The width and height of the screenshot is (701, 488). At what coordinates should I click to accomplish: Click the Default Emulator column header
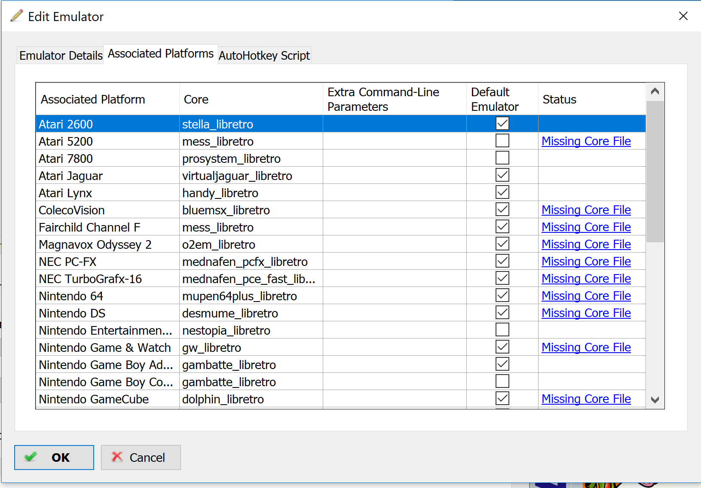[502, 99]
